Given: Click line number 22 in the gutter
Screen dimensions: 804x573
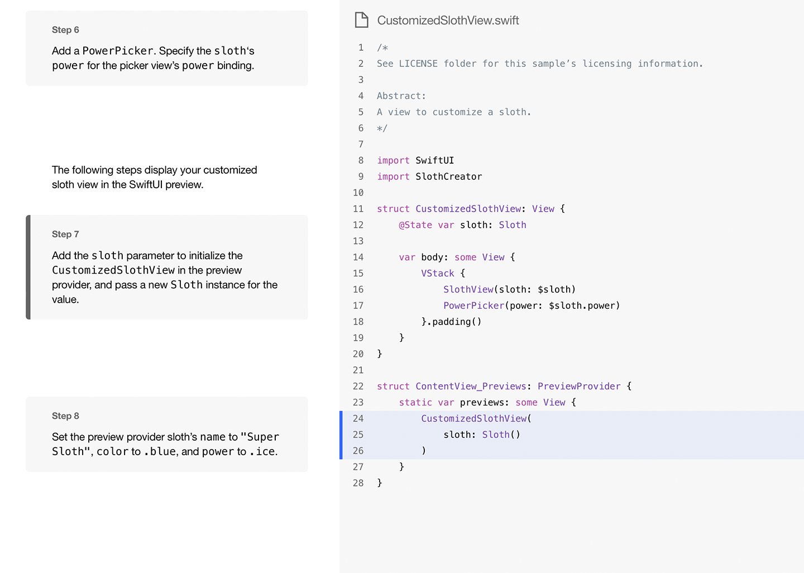Looking at the screenshot, I should point(358,386).
